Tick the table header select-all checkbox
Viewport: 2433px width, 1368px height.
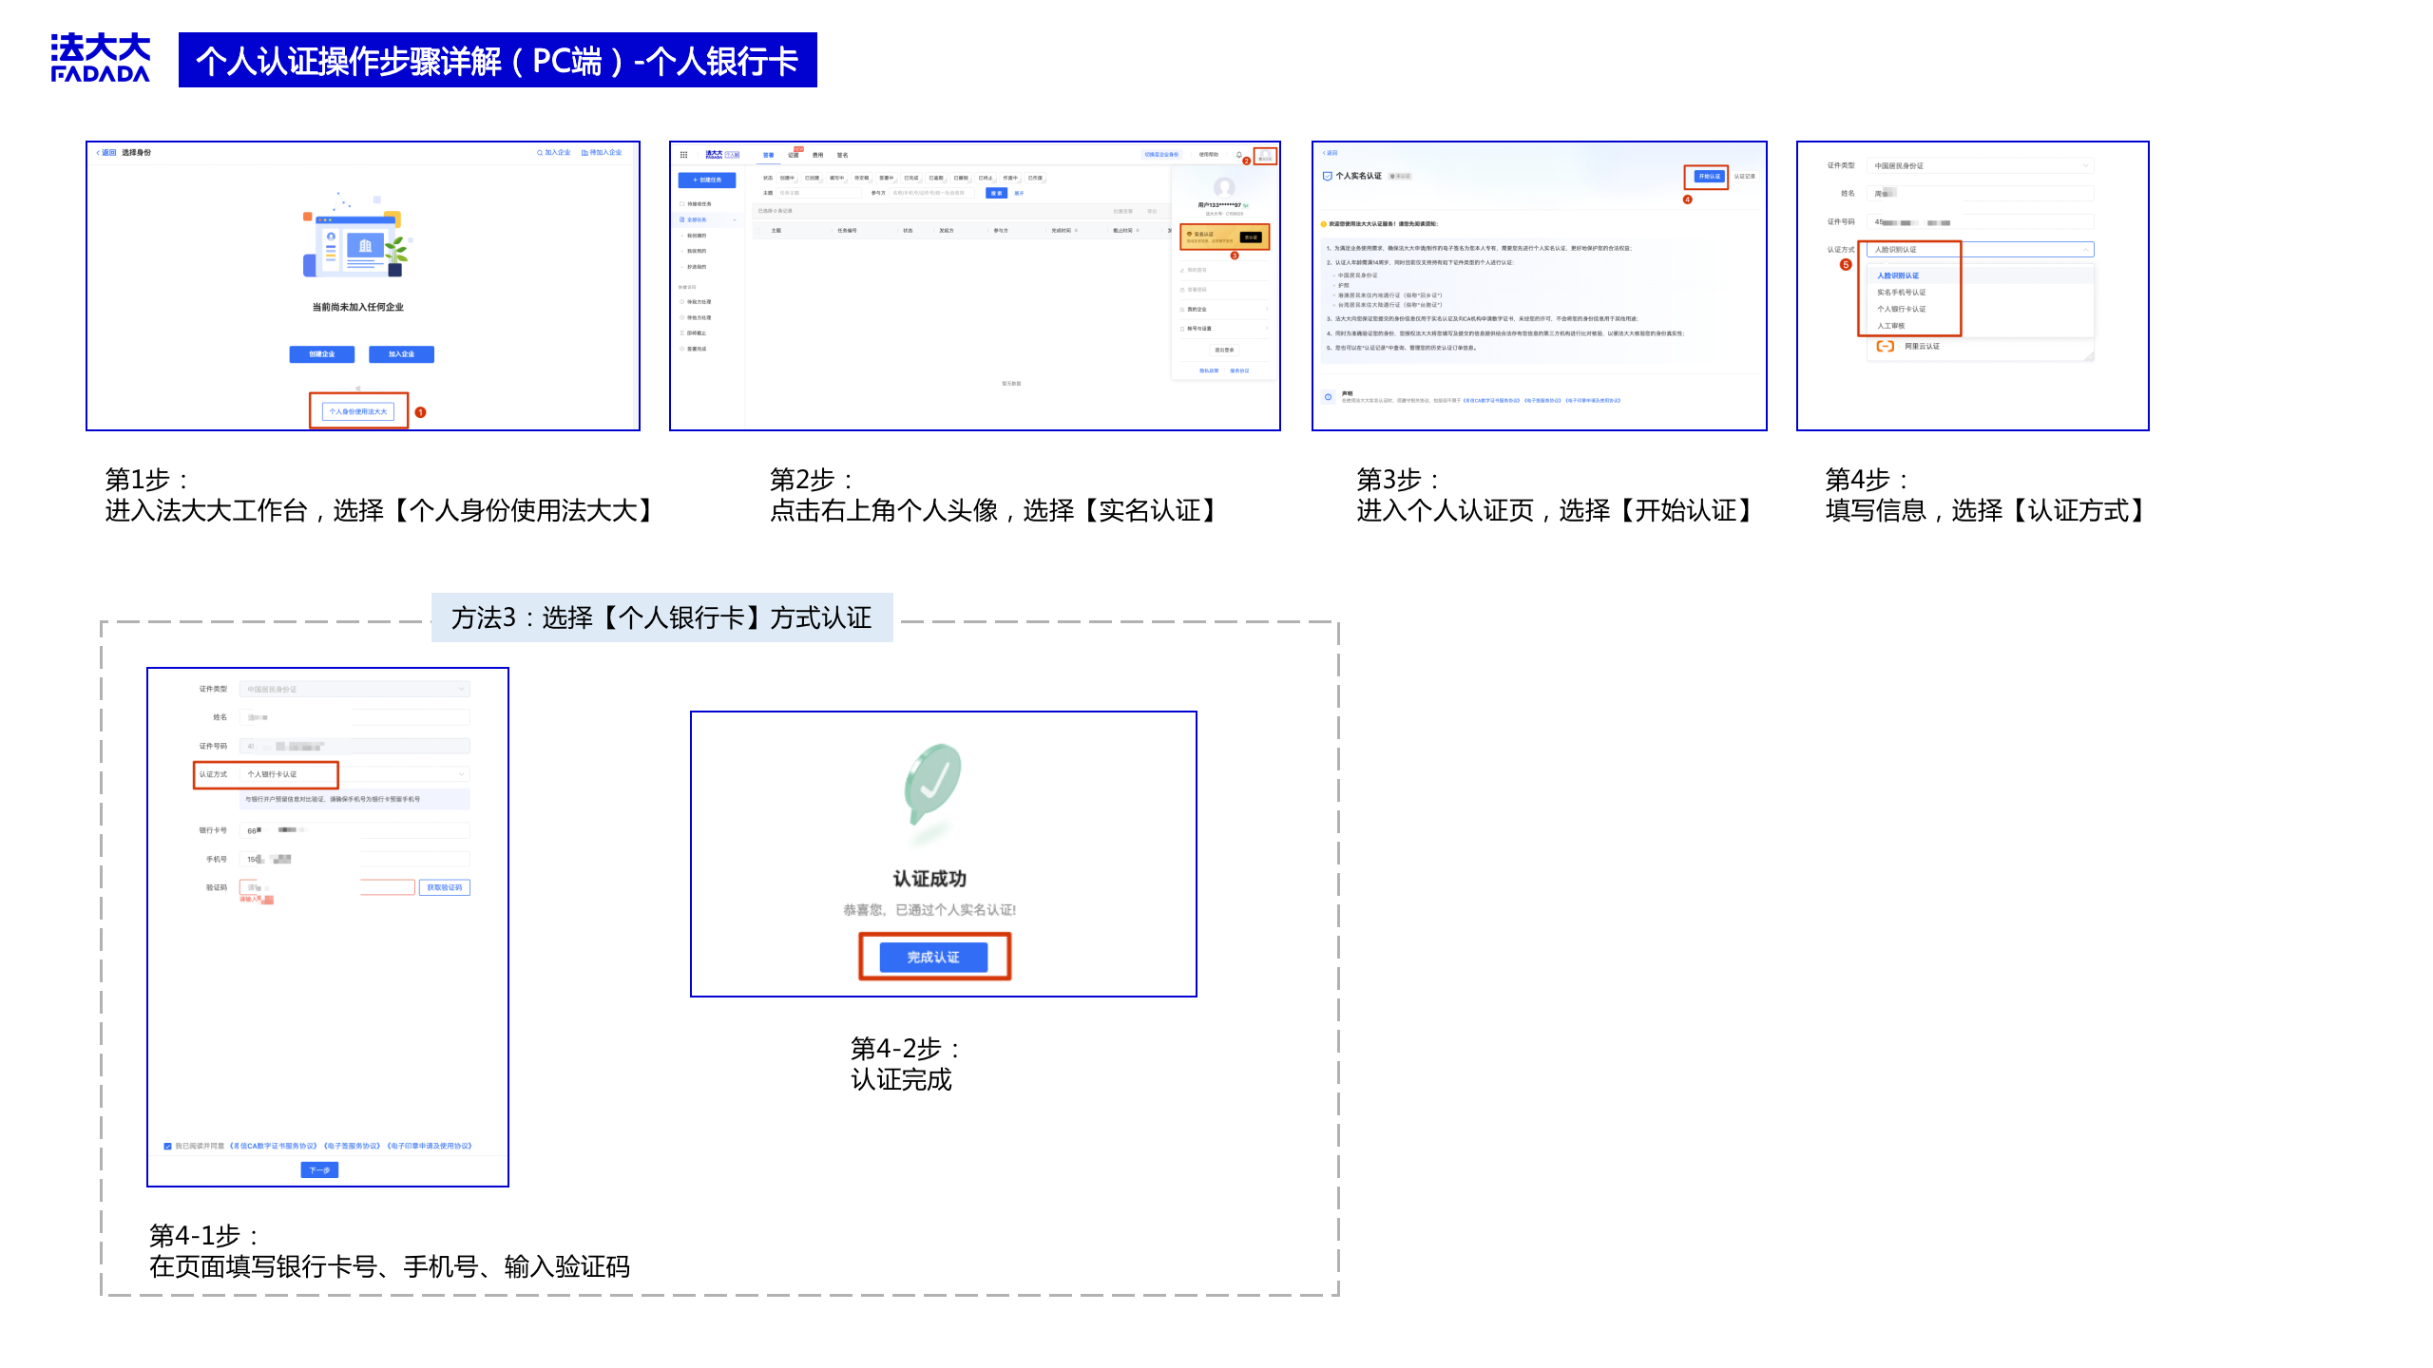(x=758, y=230)
